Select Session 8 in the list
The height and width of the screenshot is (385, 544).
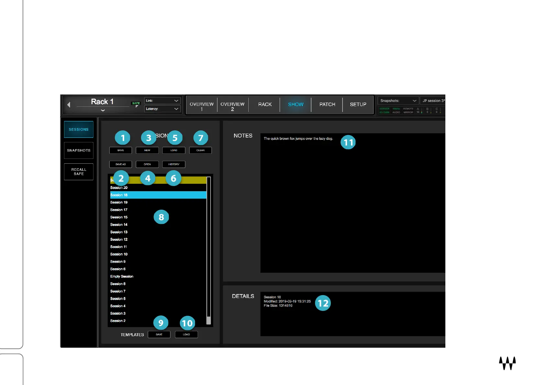tap(158, 284)
